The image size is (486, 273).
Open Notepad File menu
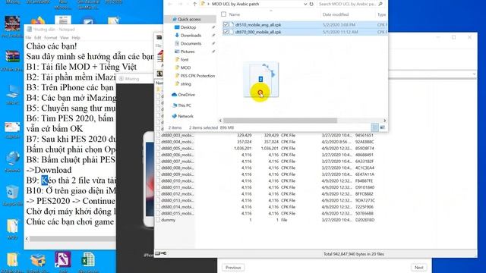click(x=28, y=38)
